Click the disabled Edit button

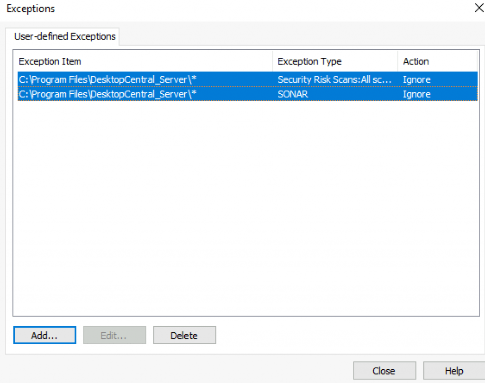tap(115, 335)
